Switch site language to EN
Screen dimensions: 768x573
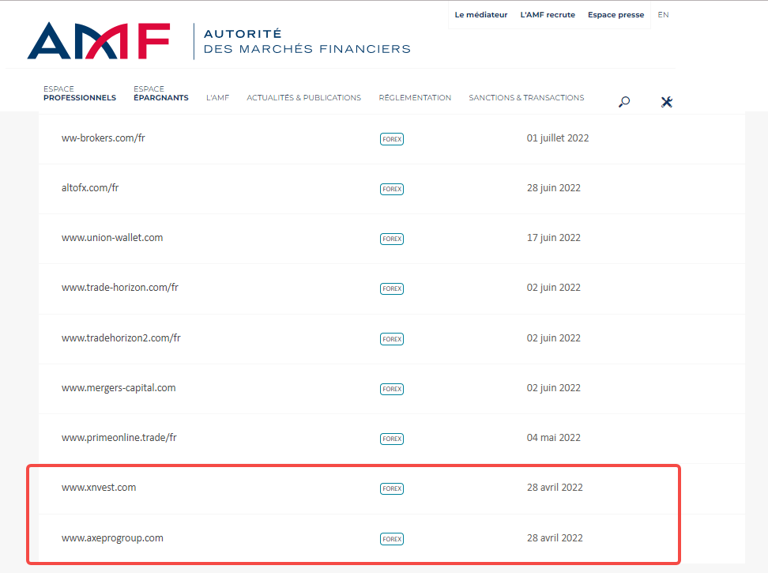pos(663,15)
